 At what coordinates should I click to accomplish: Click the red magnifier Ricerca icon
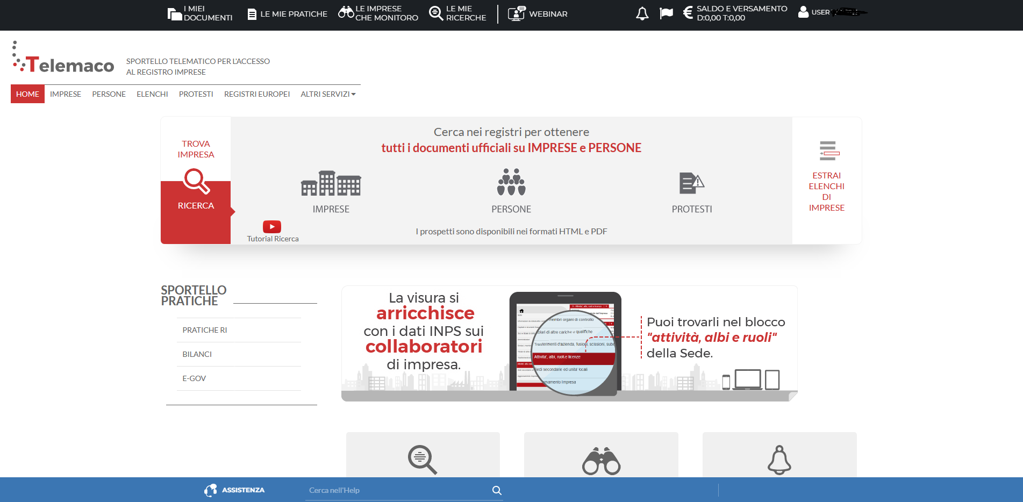(196, 181)
